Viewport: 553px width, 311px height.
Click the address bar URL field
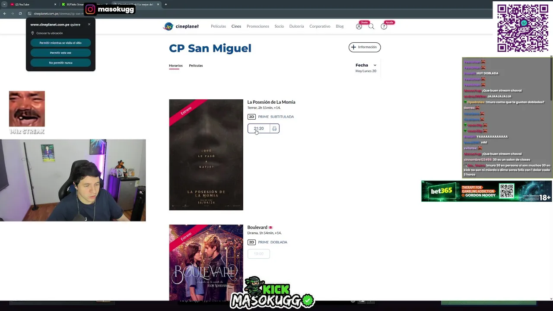58,13
